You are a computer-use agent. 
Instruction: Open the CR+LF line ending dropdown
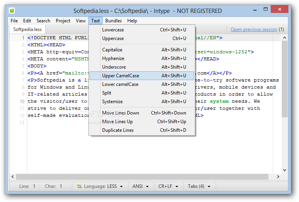169,186
